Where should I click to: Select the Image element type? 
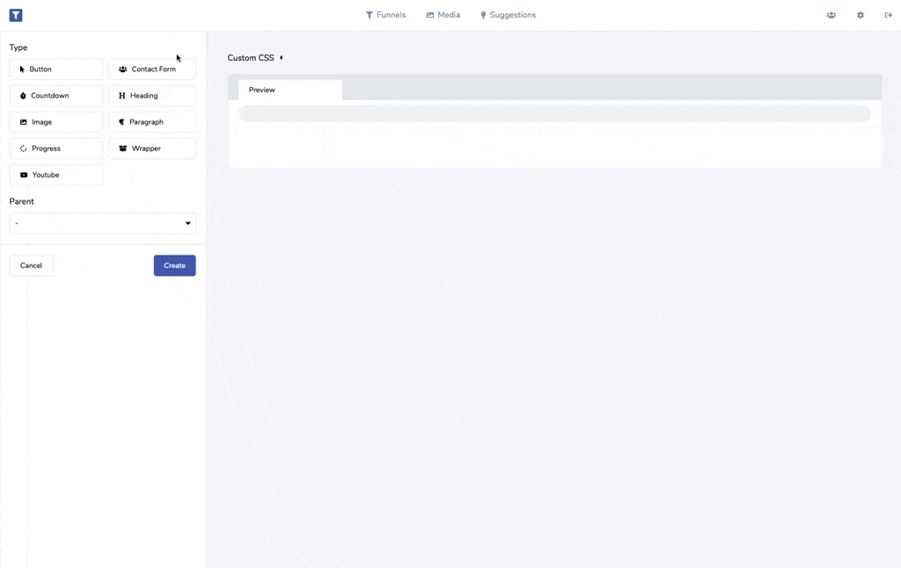[x=56, y=122]
